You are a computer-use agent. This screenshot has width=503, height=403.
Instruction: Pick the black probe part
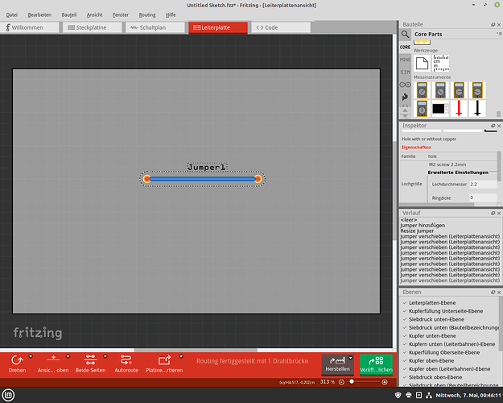[x=477, y=108]
